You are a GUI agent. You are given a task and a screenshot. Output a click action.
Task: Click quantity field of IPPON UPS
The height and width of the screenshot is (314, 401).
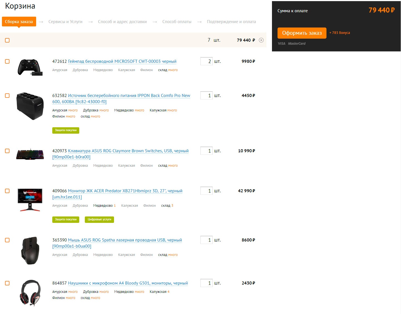click(206, 96)
